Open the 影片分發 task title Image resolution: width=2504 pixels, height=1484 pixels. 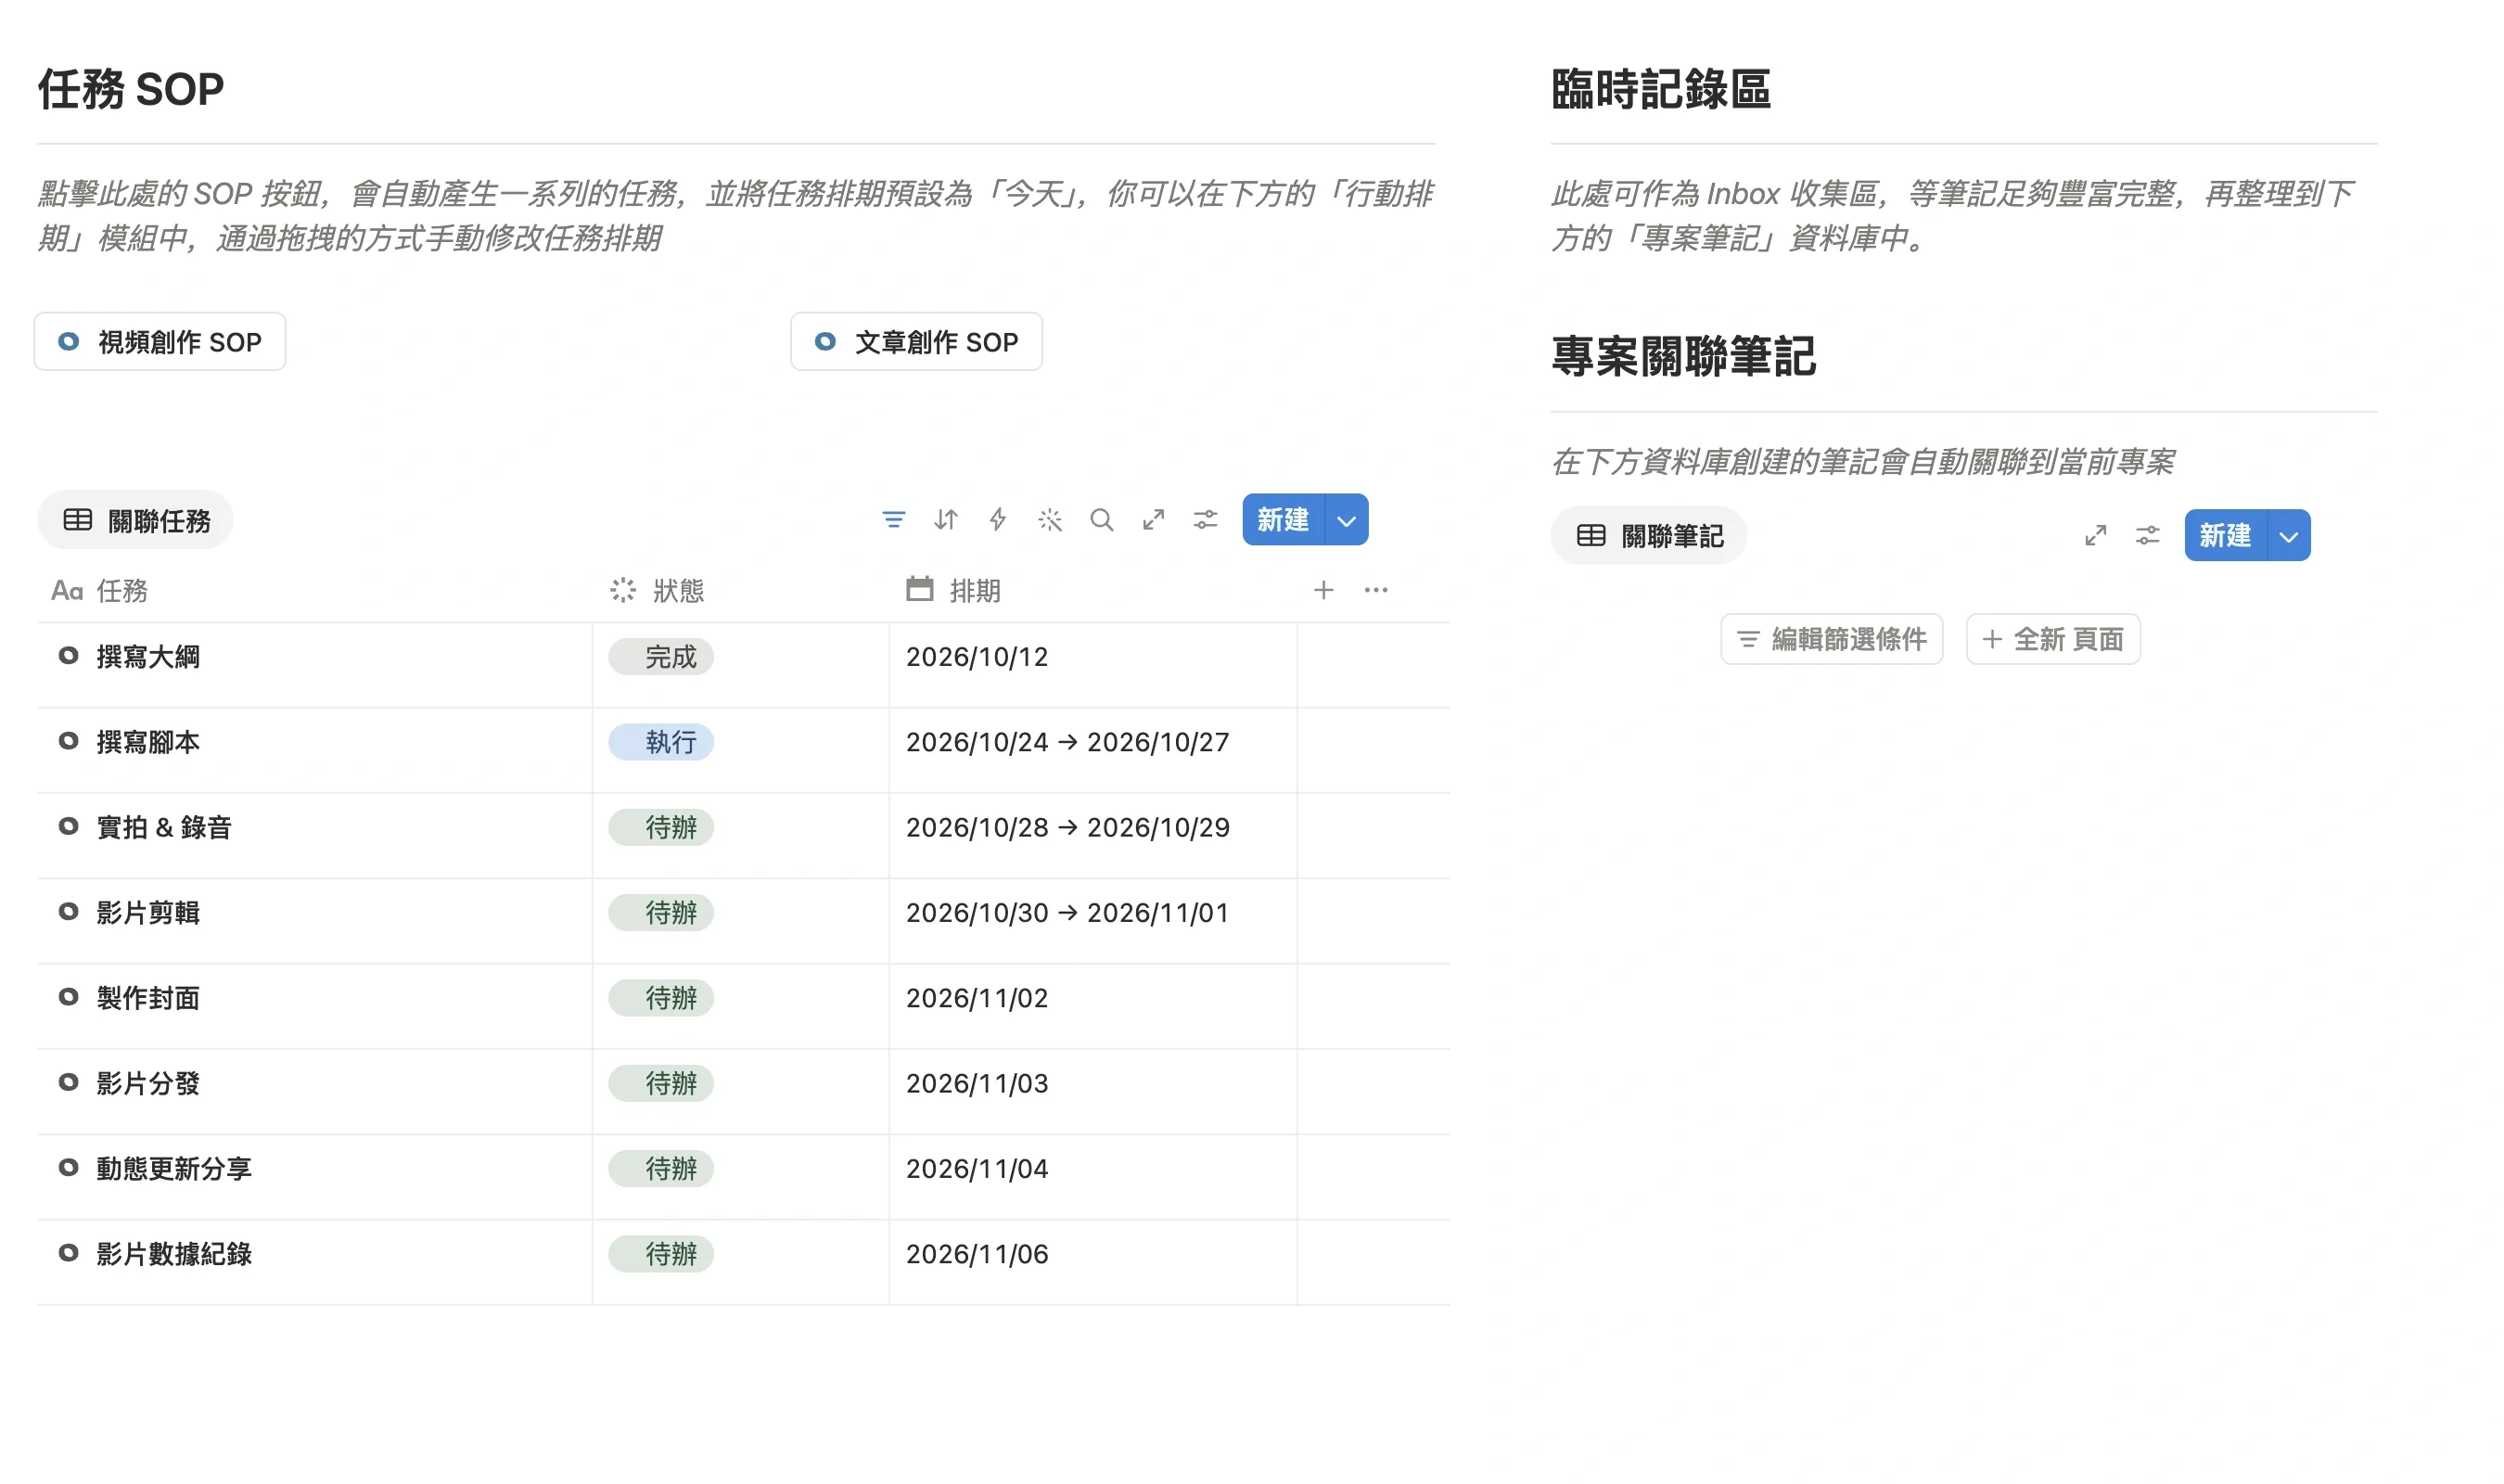click(x=148, y=1084)
